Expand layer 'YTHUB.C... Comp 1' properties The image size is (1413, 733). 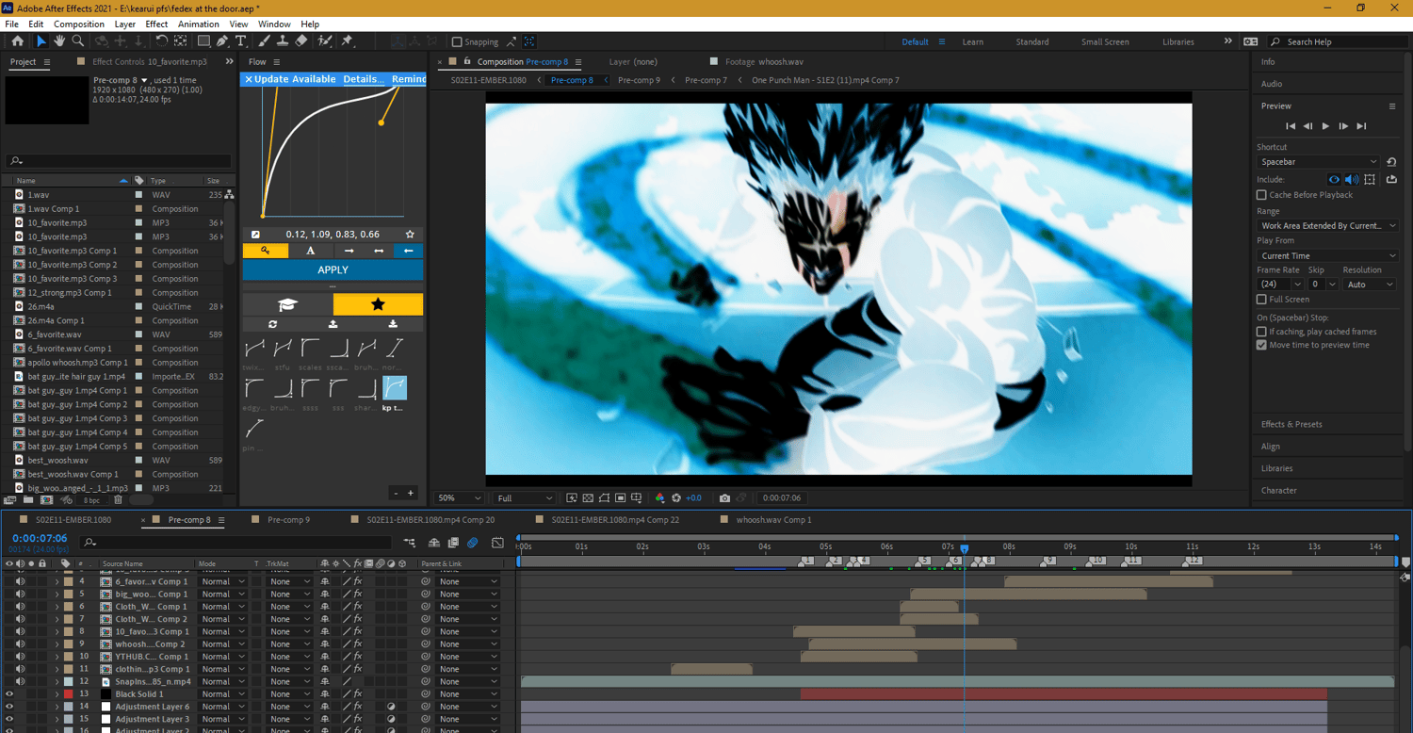(x=57, y=657)
